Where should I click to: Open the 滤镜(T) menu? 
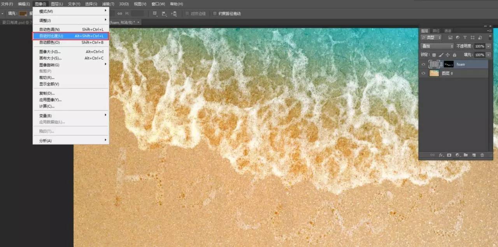108,4
